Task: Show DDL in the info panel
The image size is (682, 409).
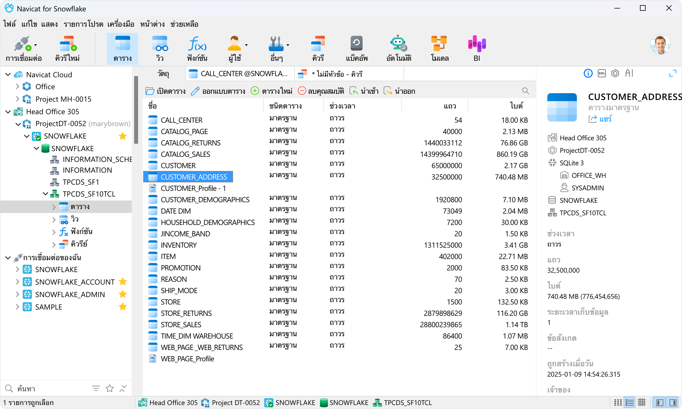Action: coord(602,74)
